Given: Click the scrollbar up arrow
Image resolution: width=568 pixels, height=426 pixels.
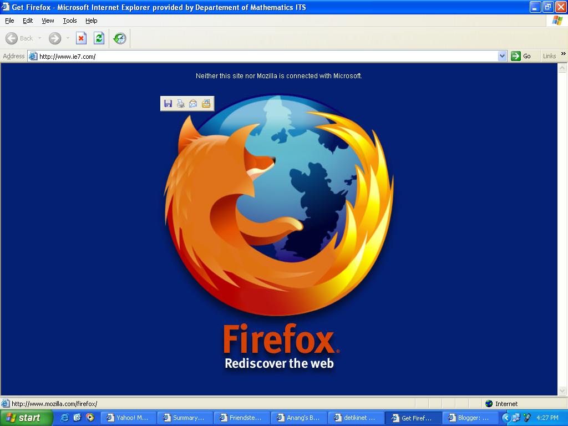Looking at the screenshot, I should pos(562,68).
